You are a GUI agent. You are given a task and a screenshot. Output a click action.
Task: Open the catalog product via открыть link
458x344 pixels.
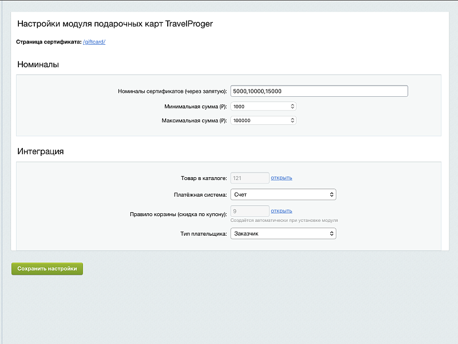coord(281,178)
